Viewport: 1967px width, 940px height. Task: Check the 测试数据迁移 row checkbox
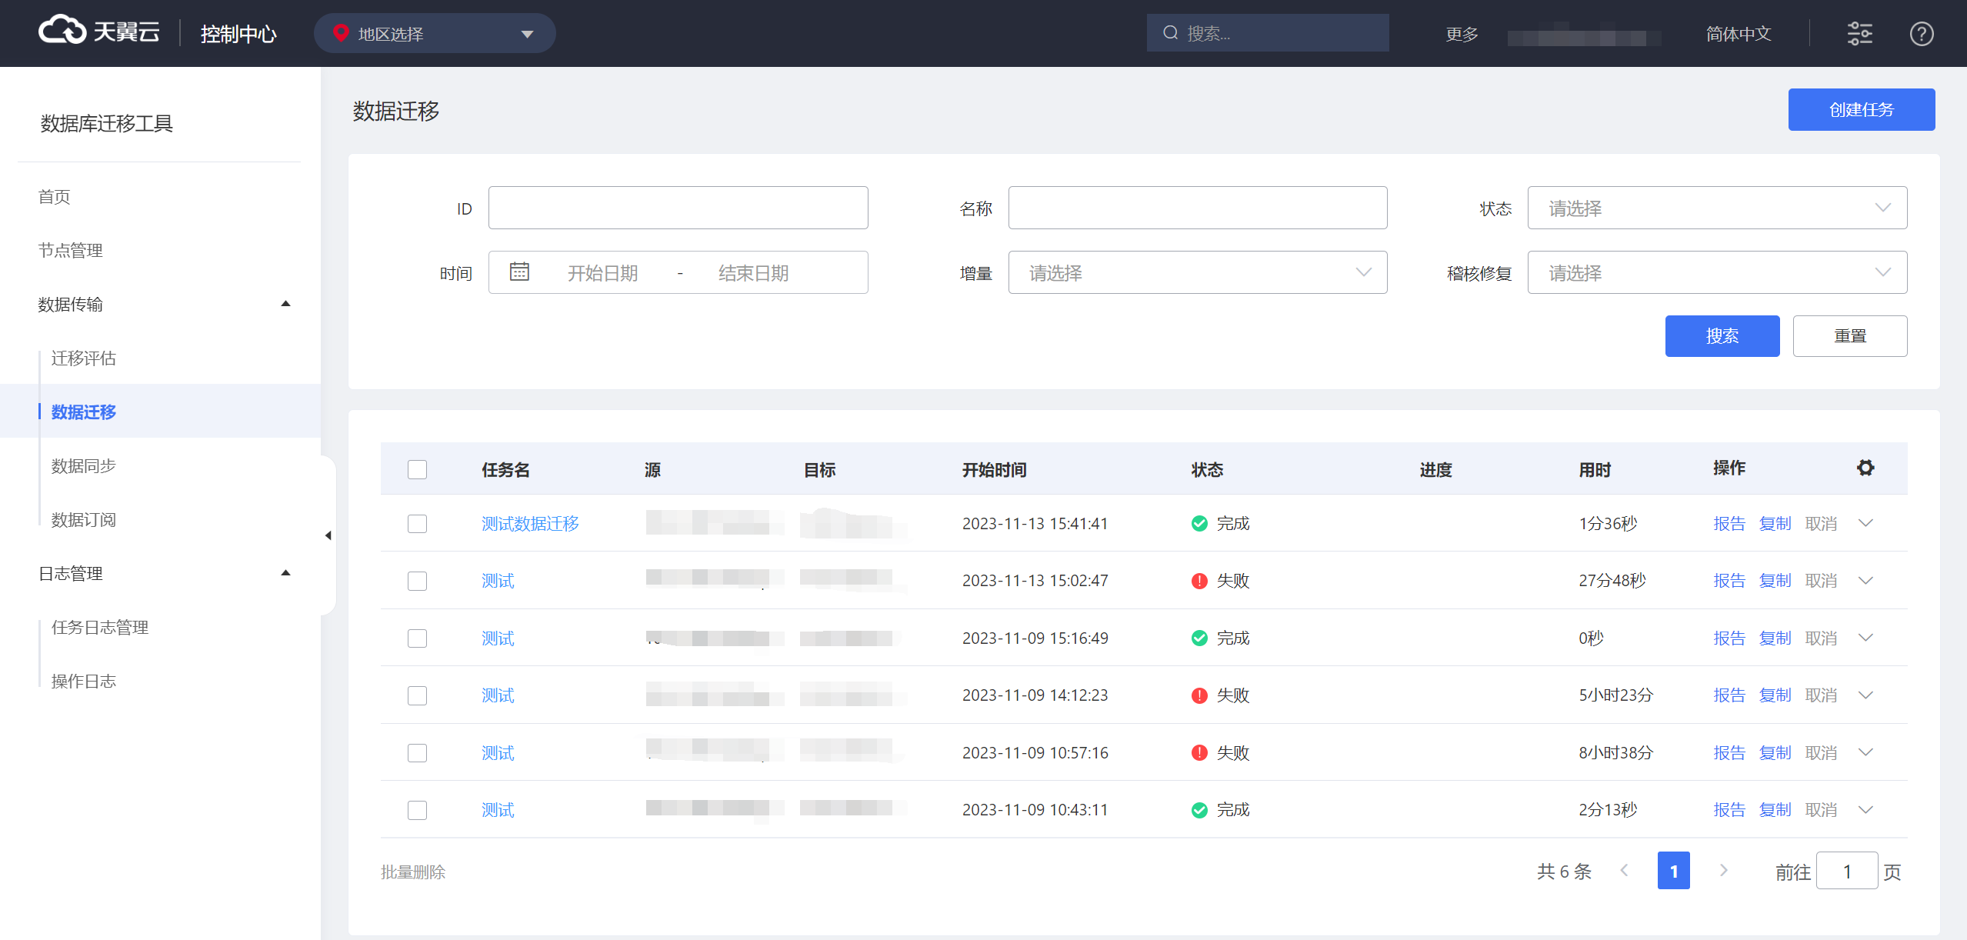click(x=417, y=524)
